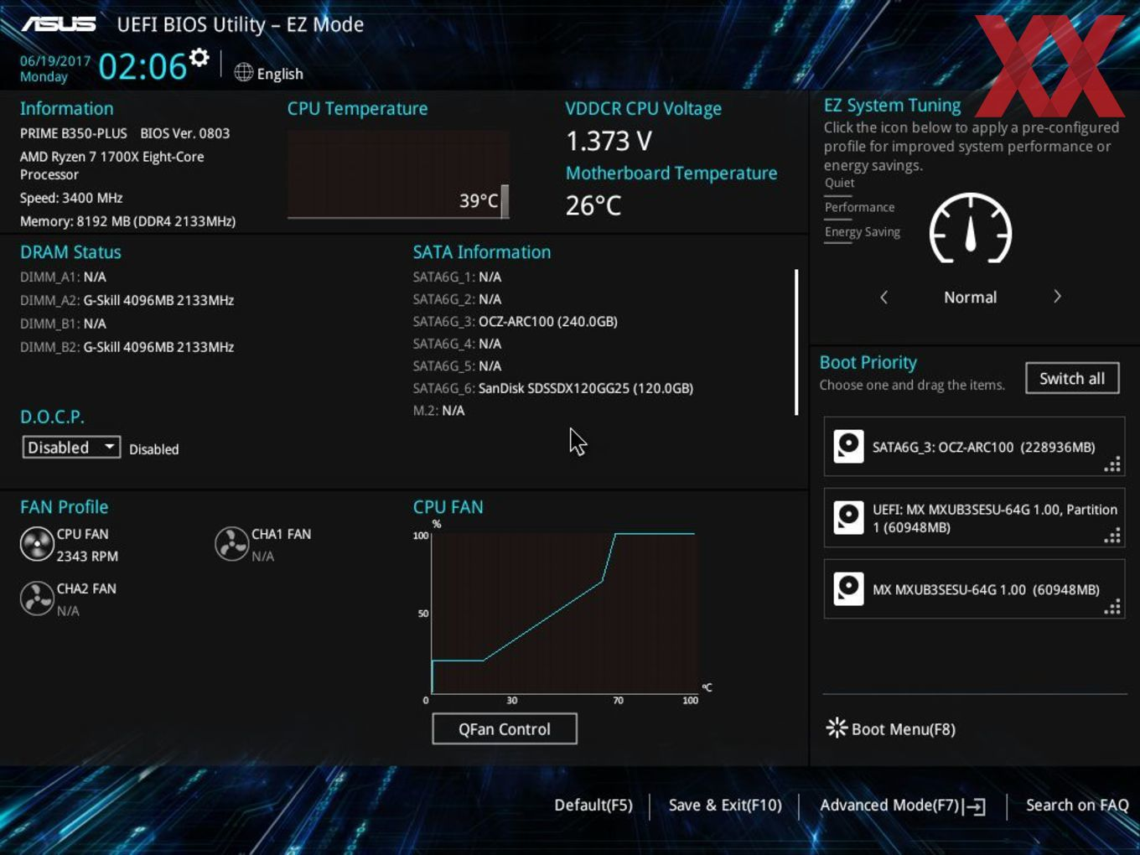Click DIMM_B2: G-Skill 4096MB 2133MHz
This screenshot has width=1140, height=855.
(x=127, y=347)
